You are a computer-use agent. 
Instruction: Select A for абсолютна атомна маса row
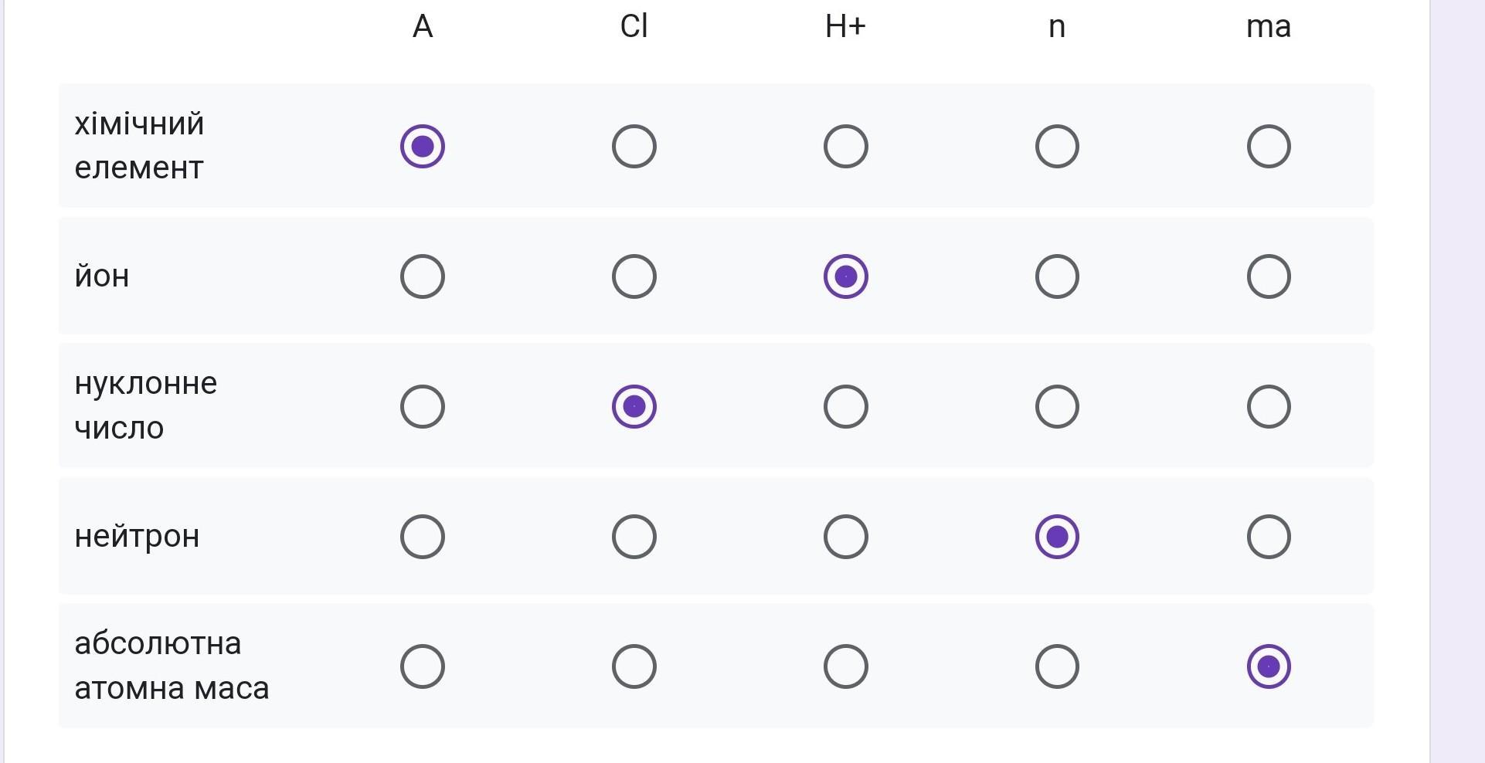(x=422, y=666)
